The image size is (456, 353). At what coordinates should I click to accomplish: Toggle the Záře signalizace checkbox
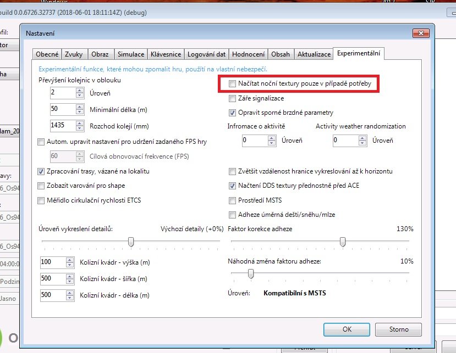pyautogui.click(x=233, y=99)
